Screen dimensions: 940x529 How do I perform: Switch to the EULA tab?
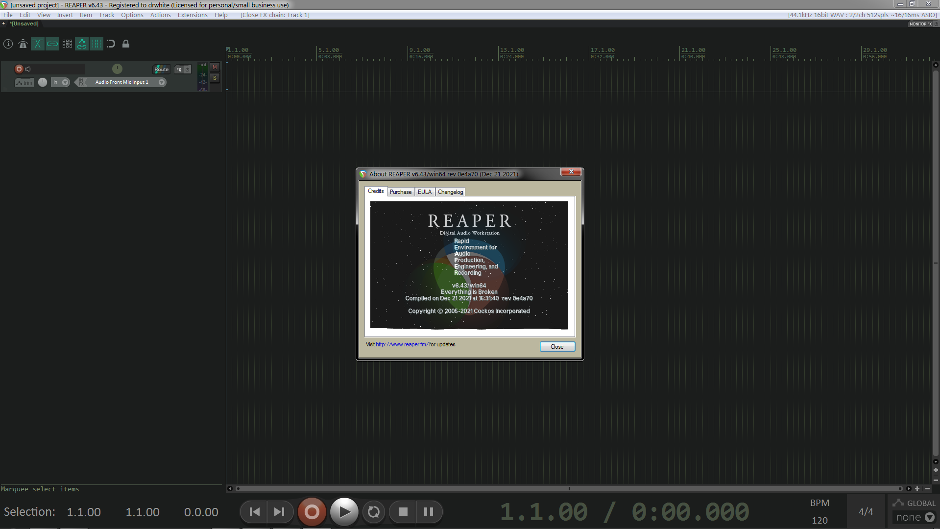tap(425, 192)
